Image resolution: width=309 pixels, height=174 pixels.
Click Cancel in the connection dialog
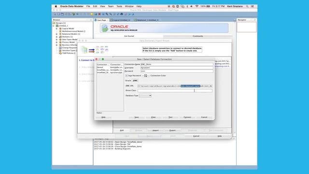204,117
